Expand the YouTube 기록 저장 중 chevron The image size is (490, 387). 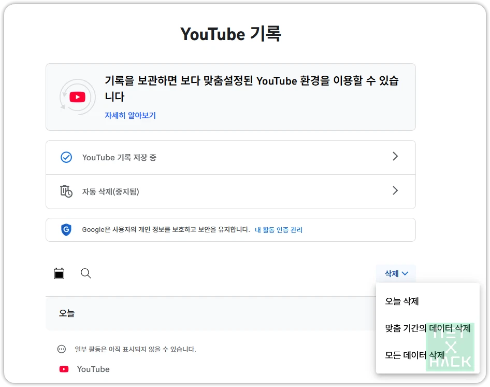pyautogui.click(x=395, y=156)
